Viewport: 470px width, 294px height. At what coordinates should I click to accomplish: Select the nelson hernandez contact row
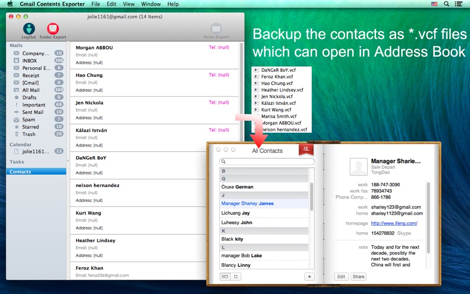click(x=139, y=193)
